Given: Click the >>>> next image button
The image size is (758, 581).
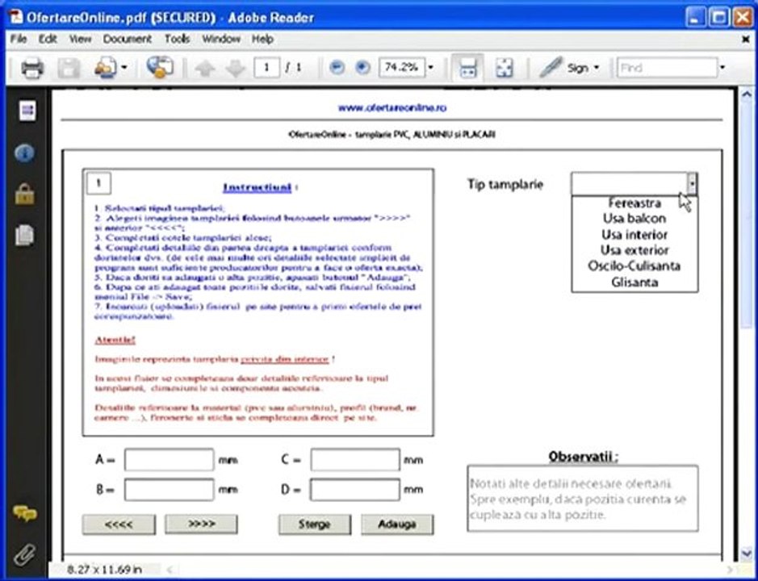Looking at the screenshot, I should coord(201,524).
